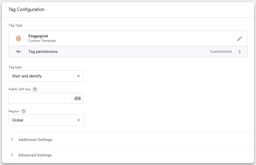
Task: Click the 'Advanced Settings' label text
Action: coord(35,155)
